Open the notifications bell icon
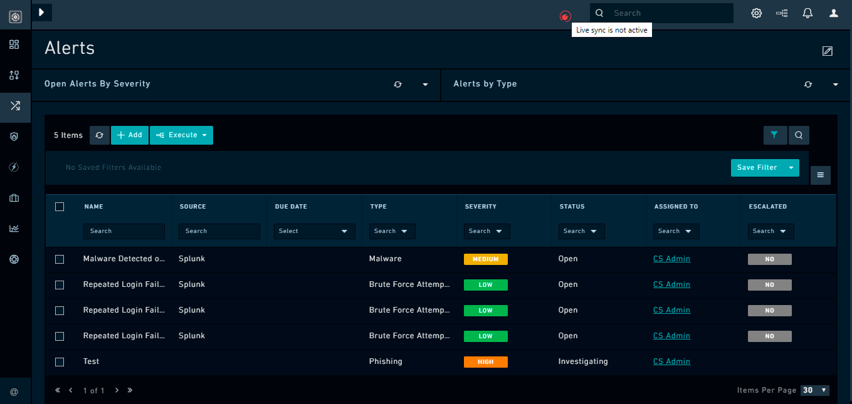852x404 pixels. (807, 13)
